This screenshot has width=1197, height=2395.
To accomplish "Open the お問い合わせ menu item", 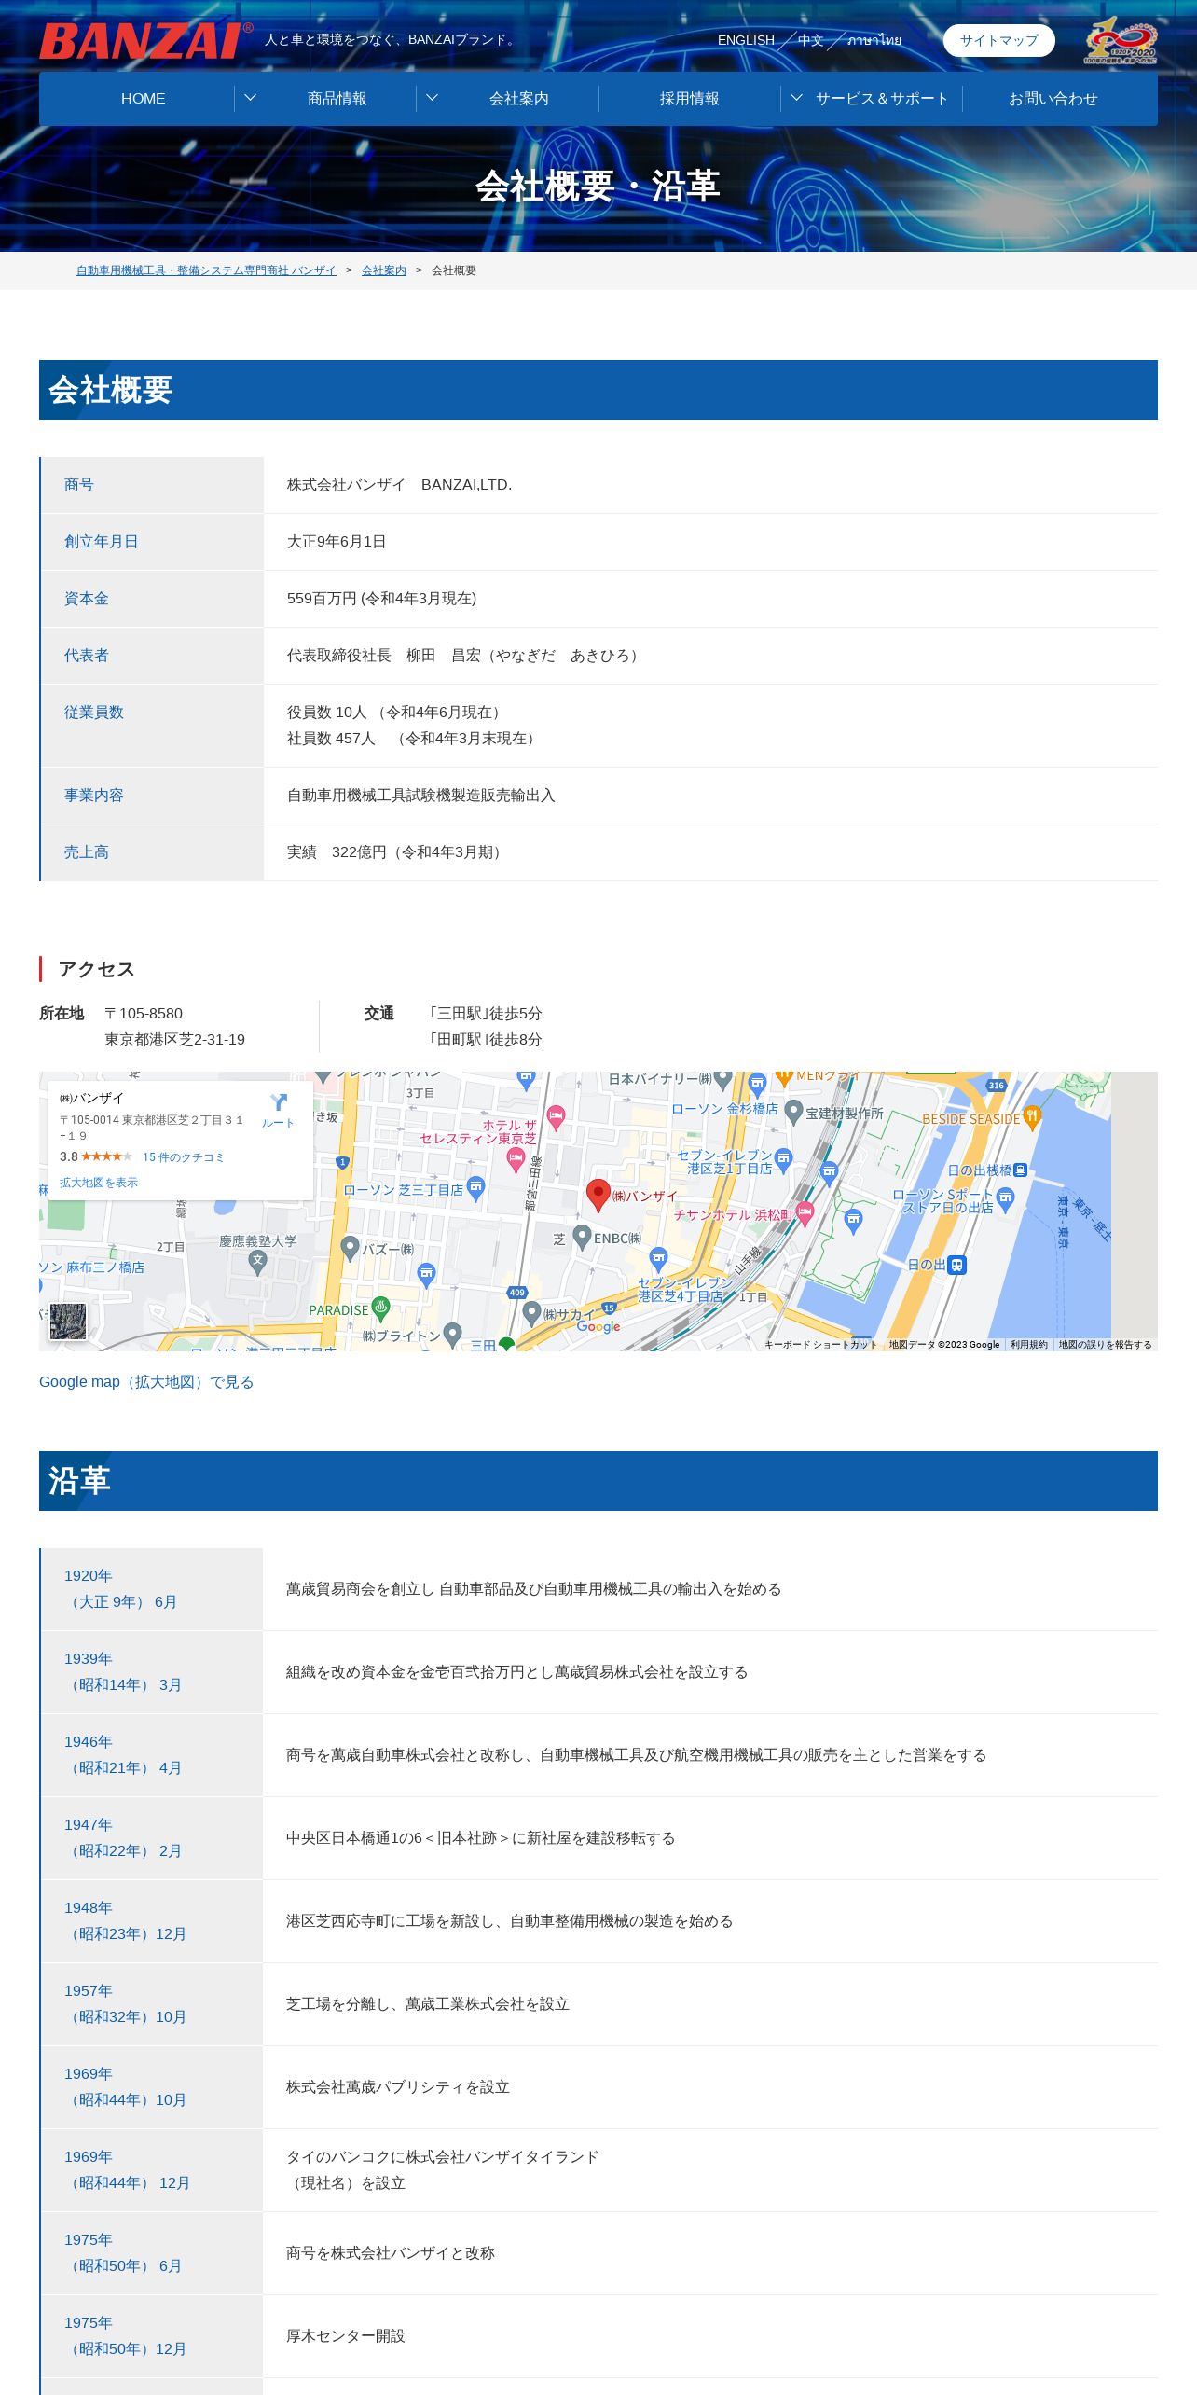I will (x=1053, y=98).
